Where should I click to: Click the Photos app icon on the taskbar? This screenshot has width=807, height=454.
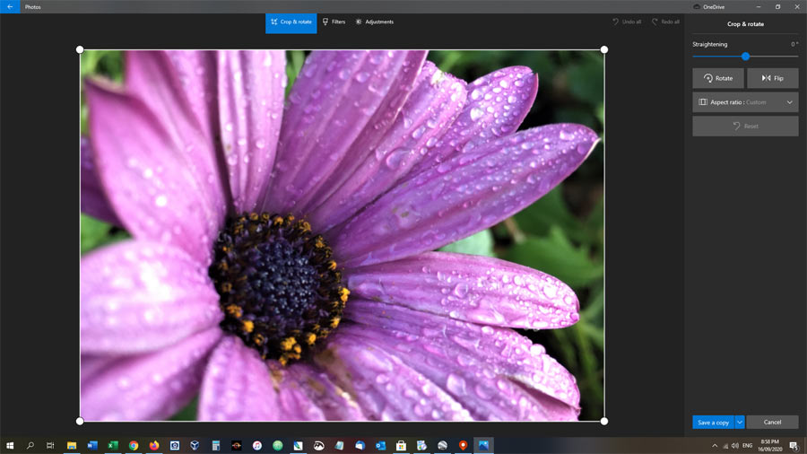point(483,446)
